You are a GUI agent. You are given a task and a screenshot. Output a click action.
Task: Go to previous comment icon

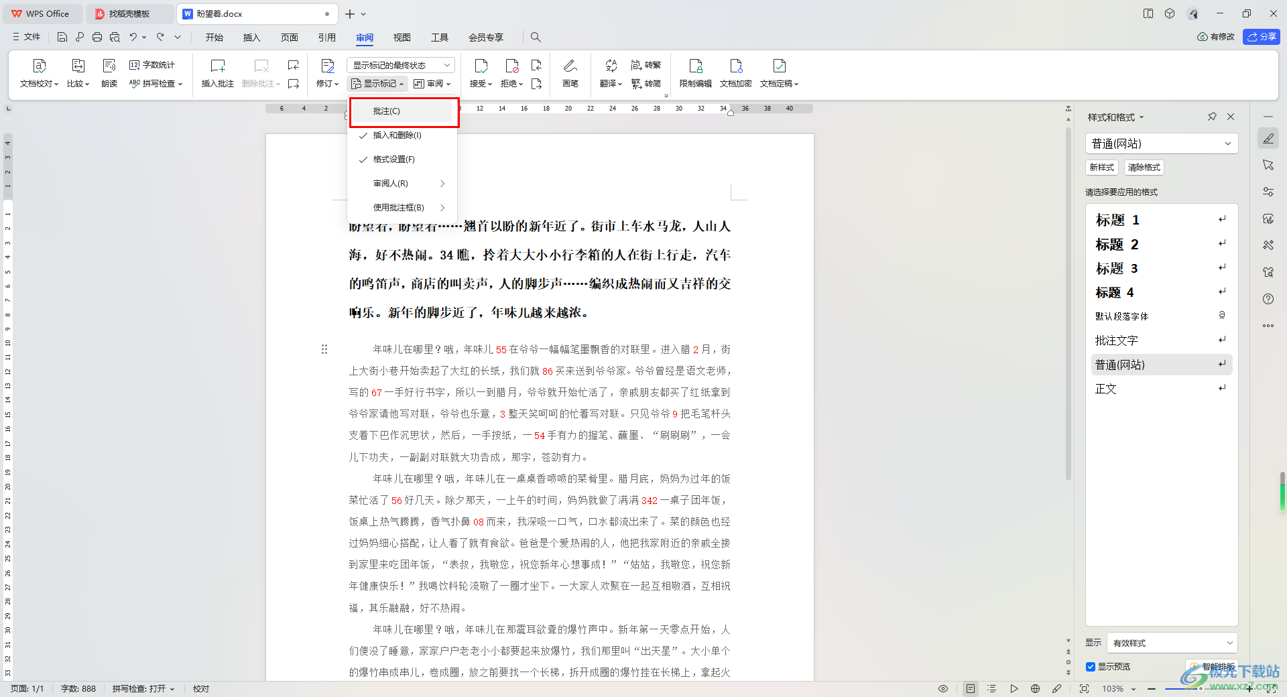click(x=294, y=65)
